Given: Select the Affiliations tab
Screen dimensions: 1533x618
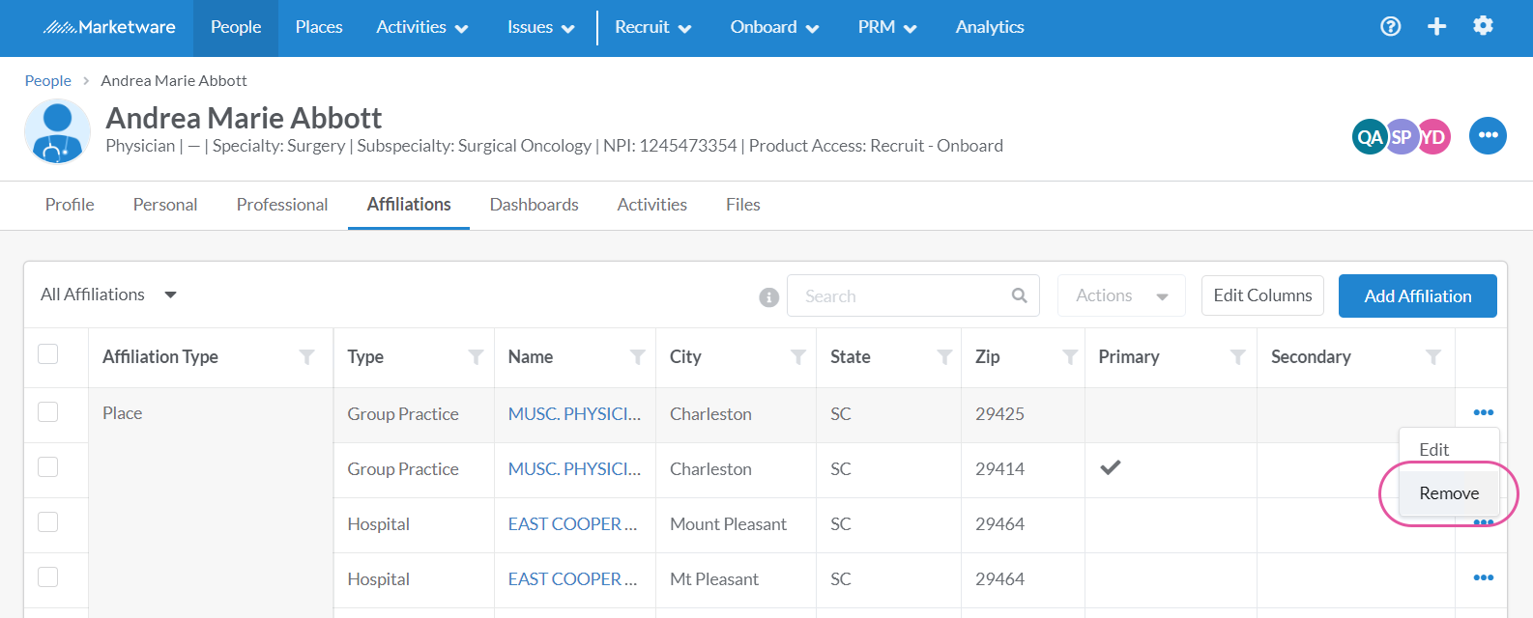Looking at the screenshot, I should click(409, 205).
